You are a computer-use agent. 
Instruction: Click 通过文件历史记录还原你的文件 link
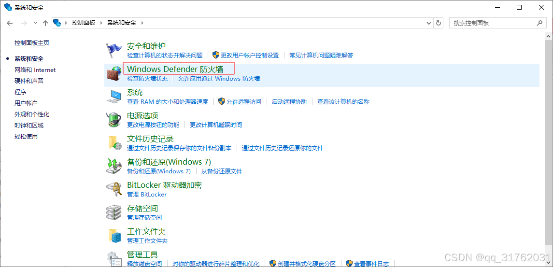tap(283, 148)
